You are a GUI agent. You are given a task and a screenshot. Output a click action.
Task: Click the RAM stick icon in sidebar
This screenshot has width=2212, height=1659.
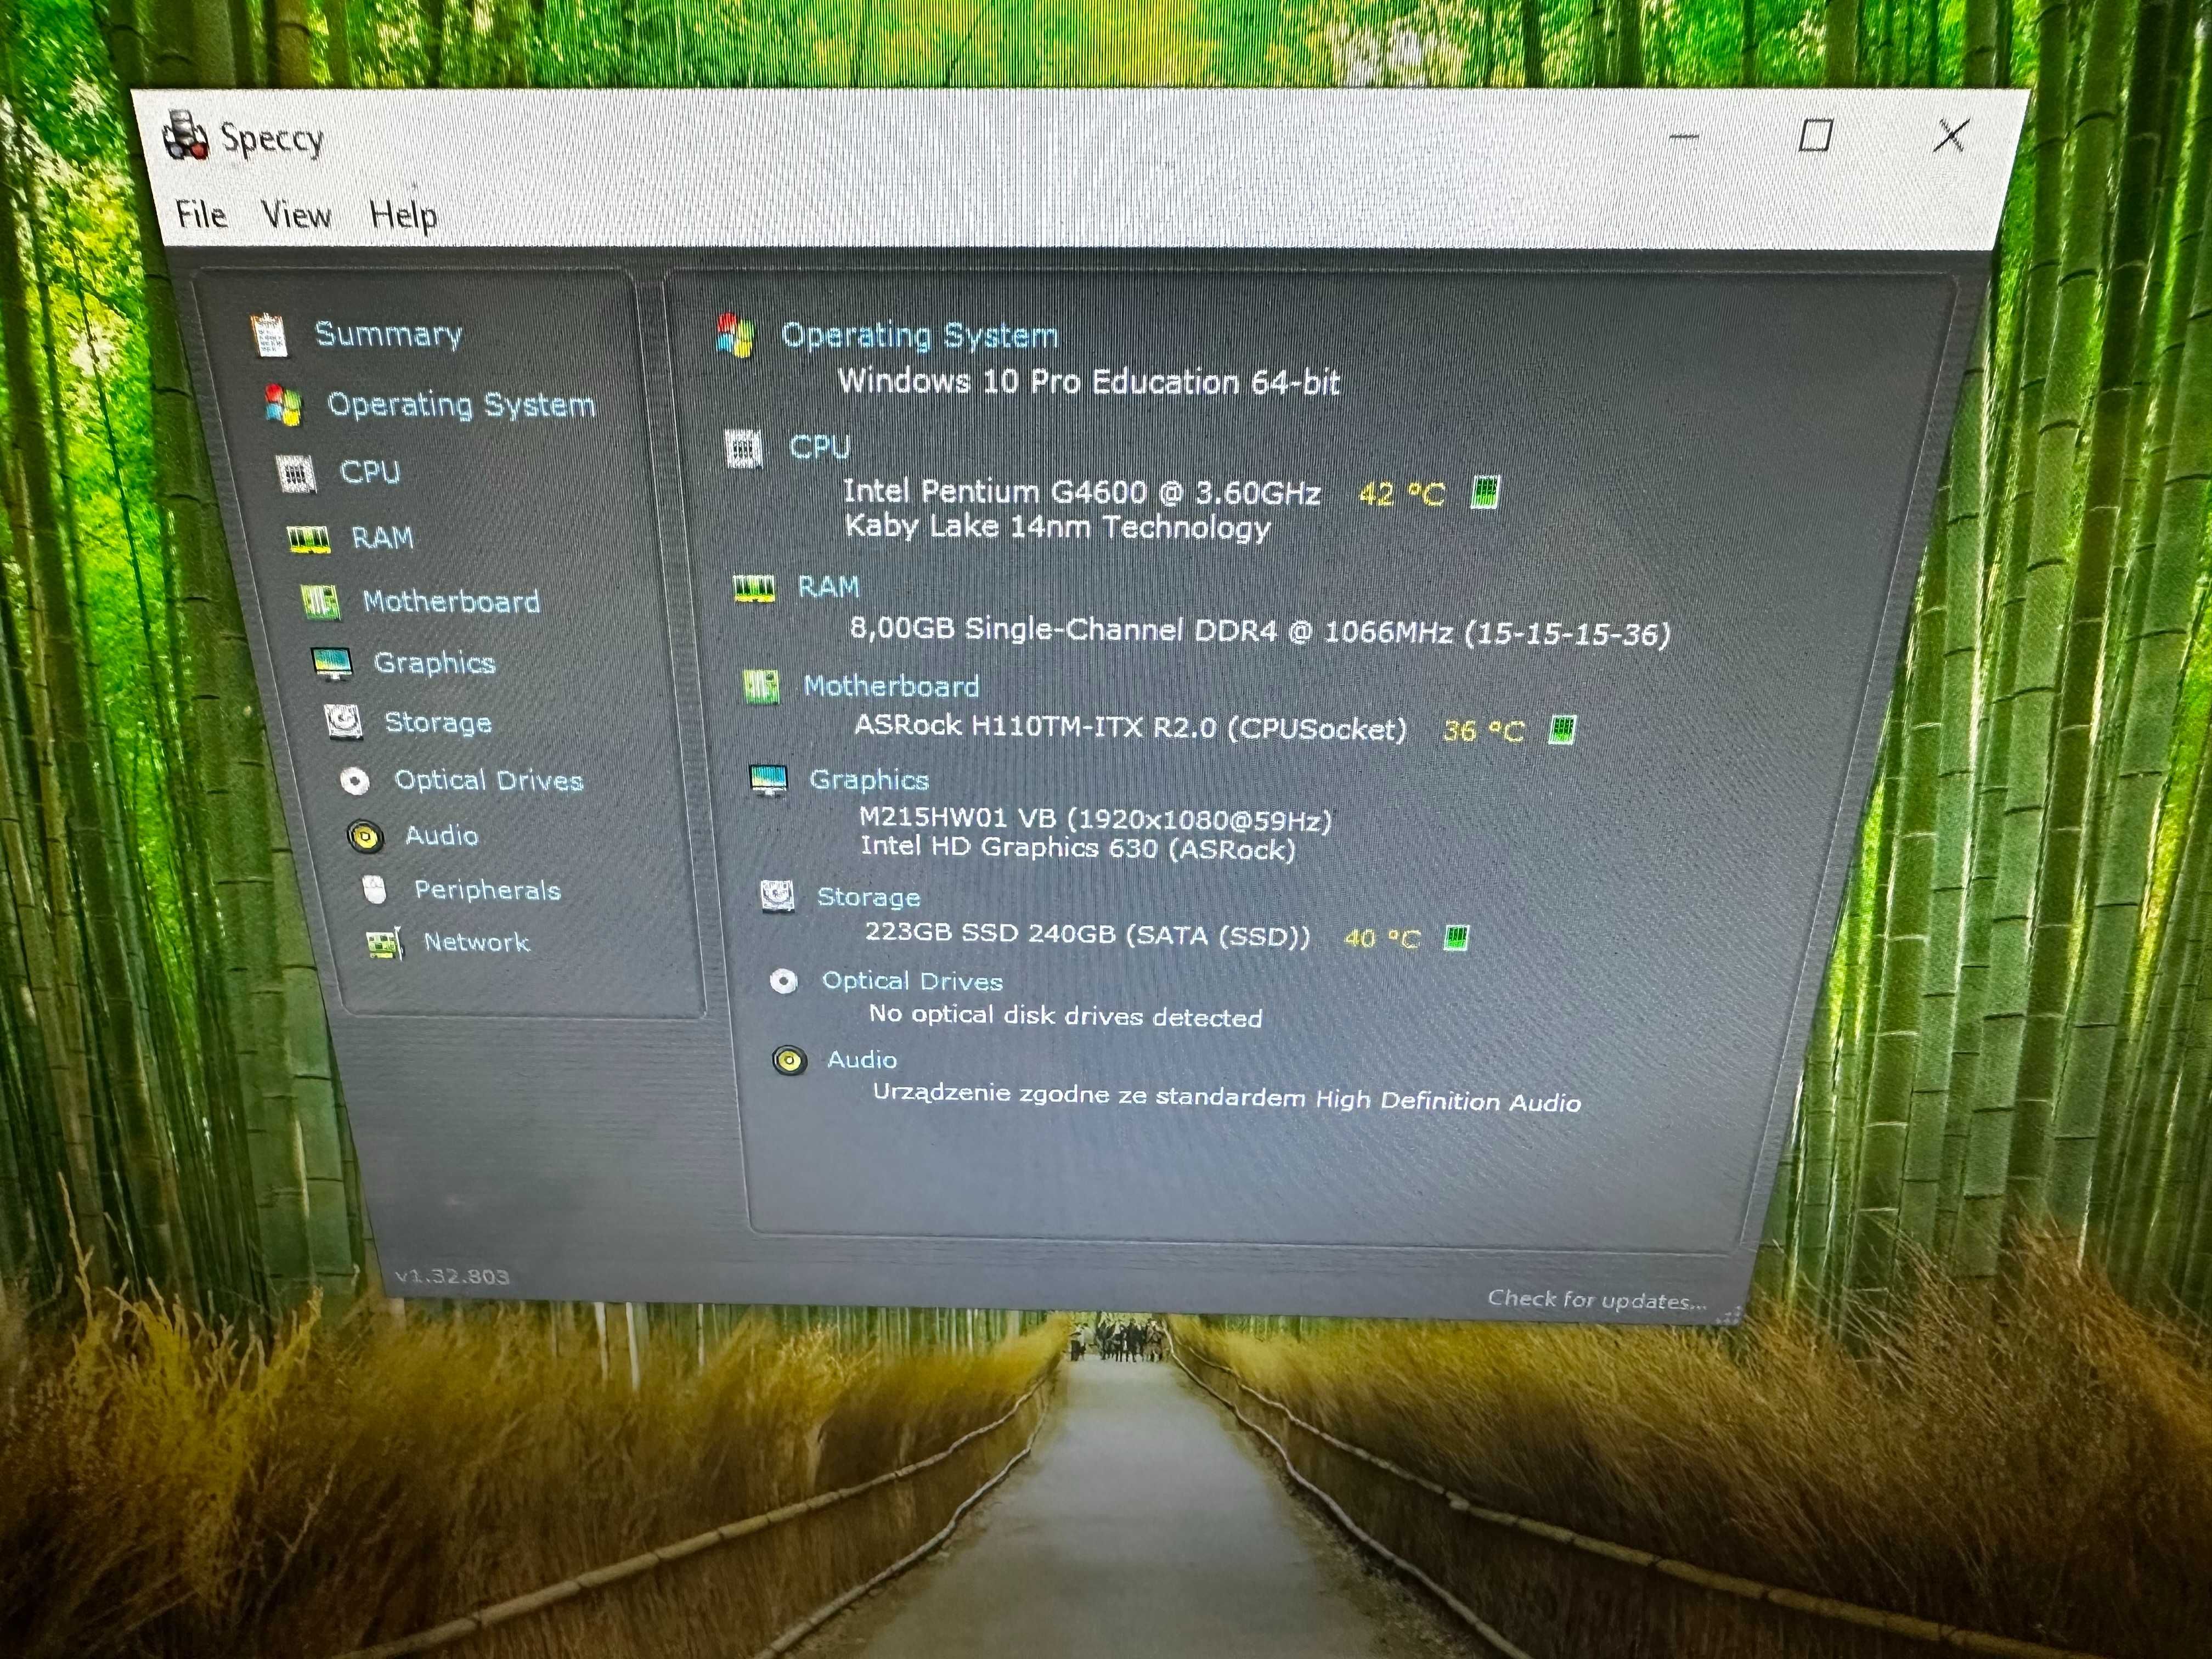308,540
